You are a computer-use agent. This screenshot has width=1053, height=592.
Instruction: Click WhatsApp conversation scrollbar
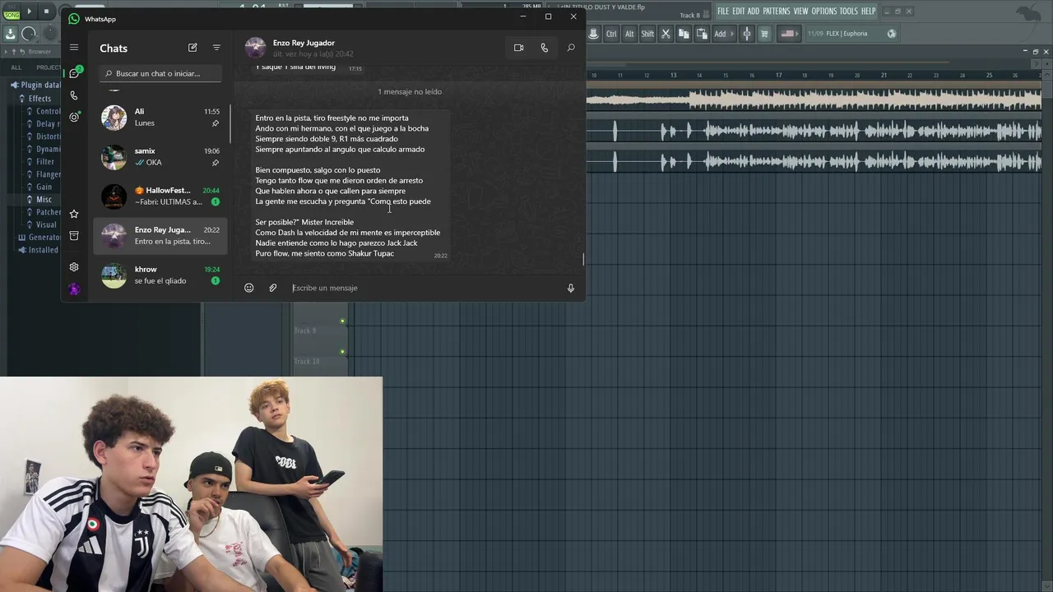coord(583,259)
